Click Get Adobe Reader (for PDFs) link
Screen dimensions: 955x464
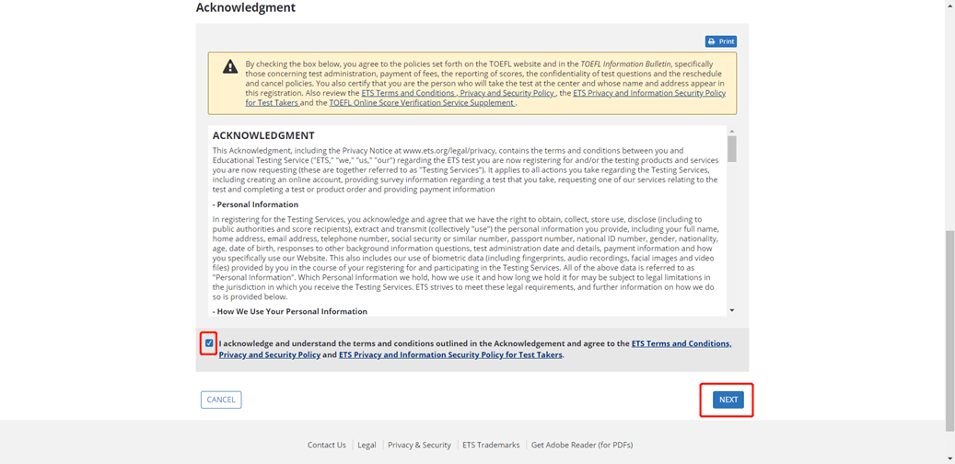click(582, 445)
